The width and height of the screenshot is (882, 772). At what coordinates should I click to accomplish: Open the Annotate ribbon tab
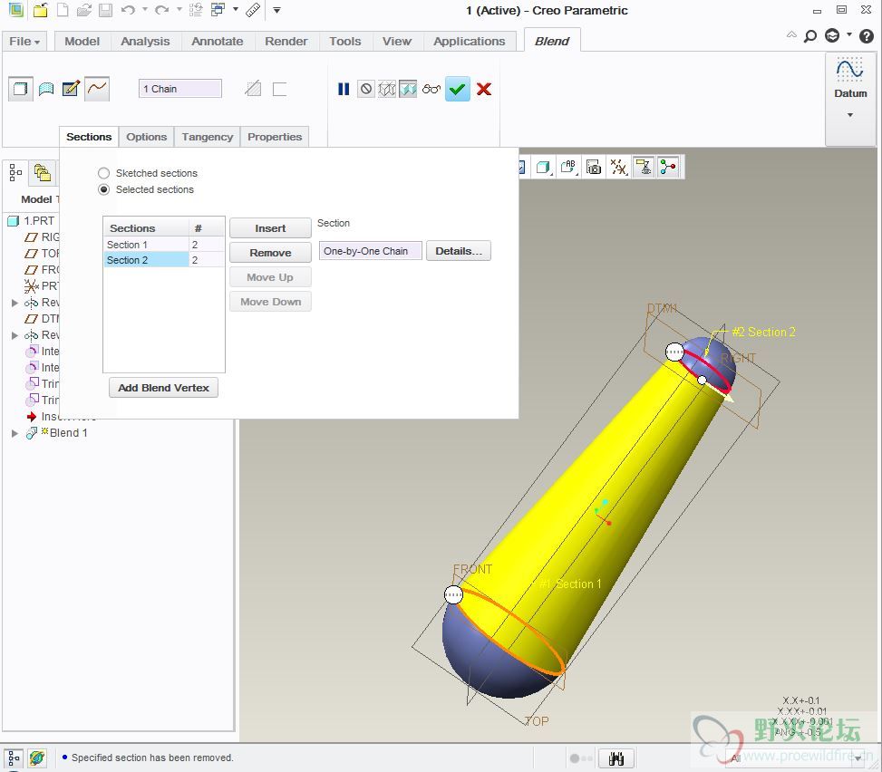pyautogui.click(x=218, y=42)
